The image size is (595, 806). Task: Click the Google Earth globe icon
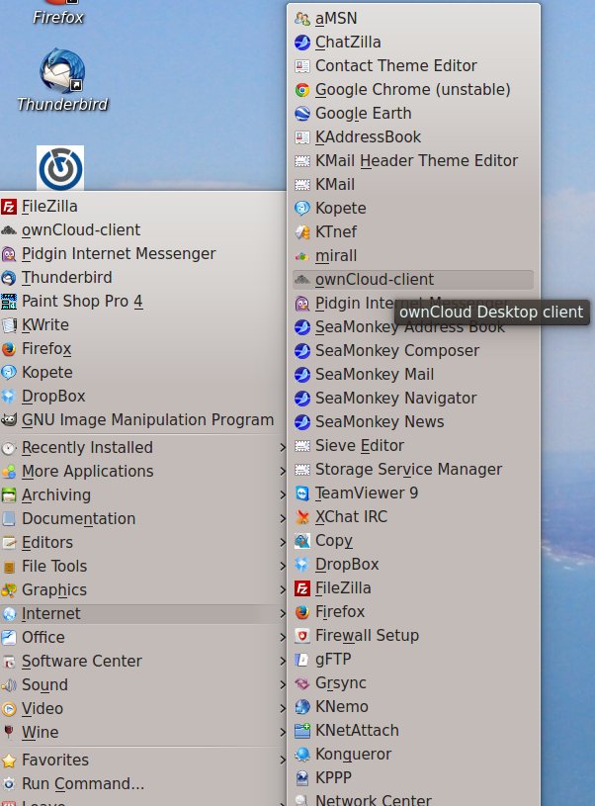302,114
